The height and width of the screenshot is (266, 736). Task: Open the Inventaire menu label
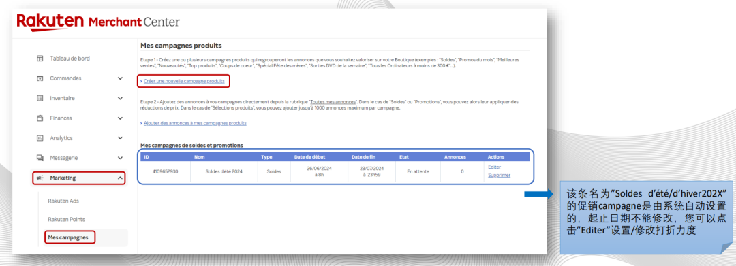63,99
